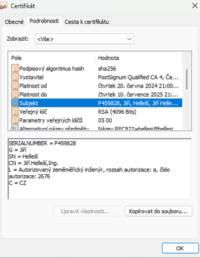Click the Kopírovat do souboru button
This screenshot has width=200, height=258.
click(x=159, y=211)
